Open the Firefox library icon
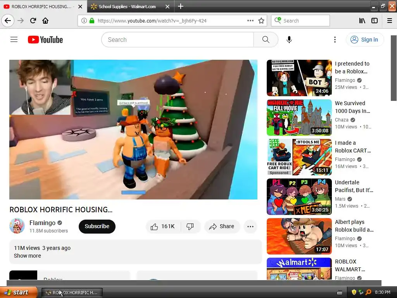The height and width of the screenshot is (298, 397). (362, 21)
